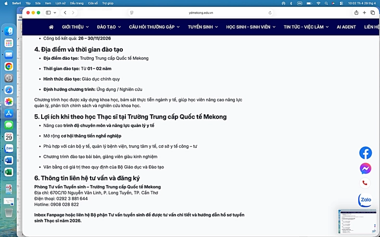This screenshot has height=237, width=380.
Task: Expand the ĐÀO TẠO dropdown menu
Action: (109, 27)
